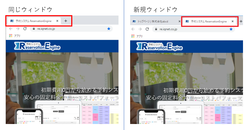Click the ReservationEngine logo in right page

pos(159,47)
